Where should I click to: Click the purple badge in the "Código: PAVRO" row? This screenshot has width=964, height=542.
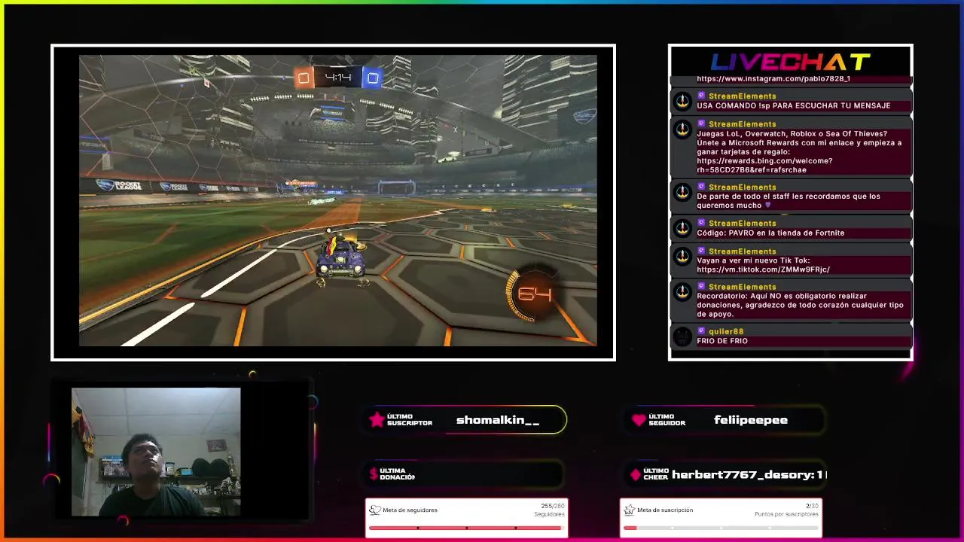point(701,224)
